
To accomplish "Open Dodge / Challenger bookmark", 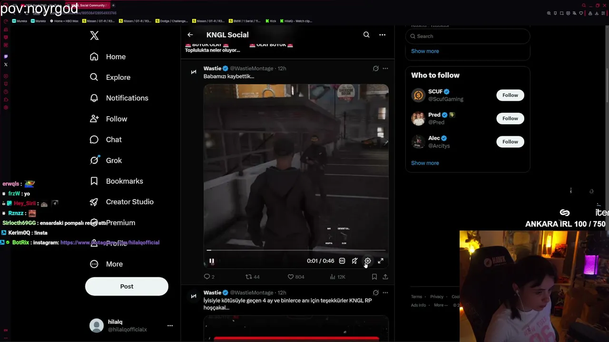I will pos(172,21).
